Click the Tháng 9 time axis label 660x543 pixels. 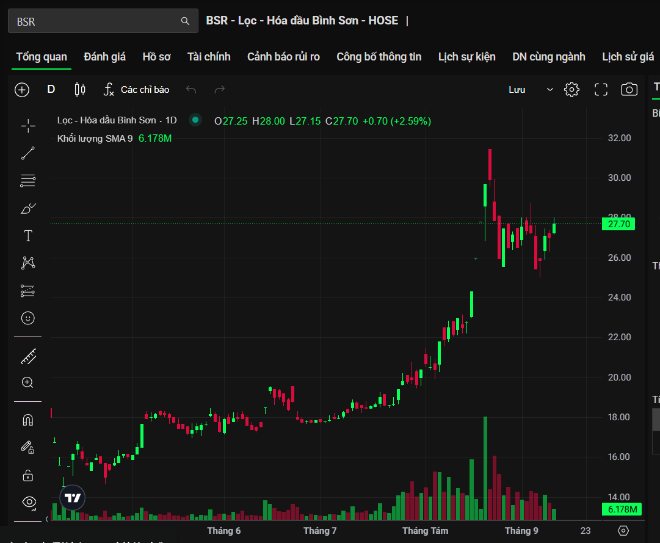coord(521,531)
